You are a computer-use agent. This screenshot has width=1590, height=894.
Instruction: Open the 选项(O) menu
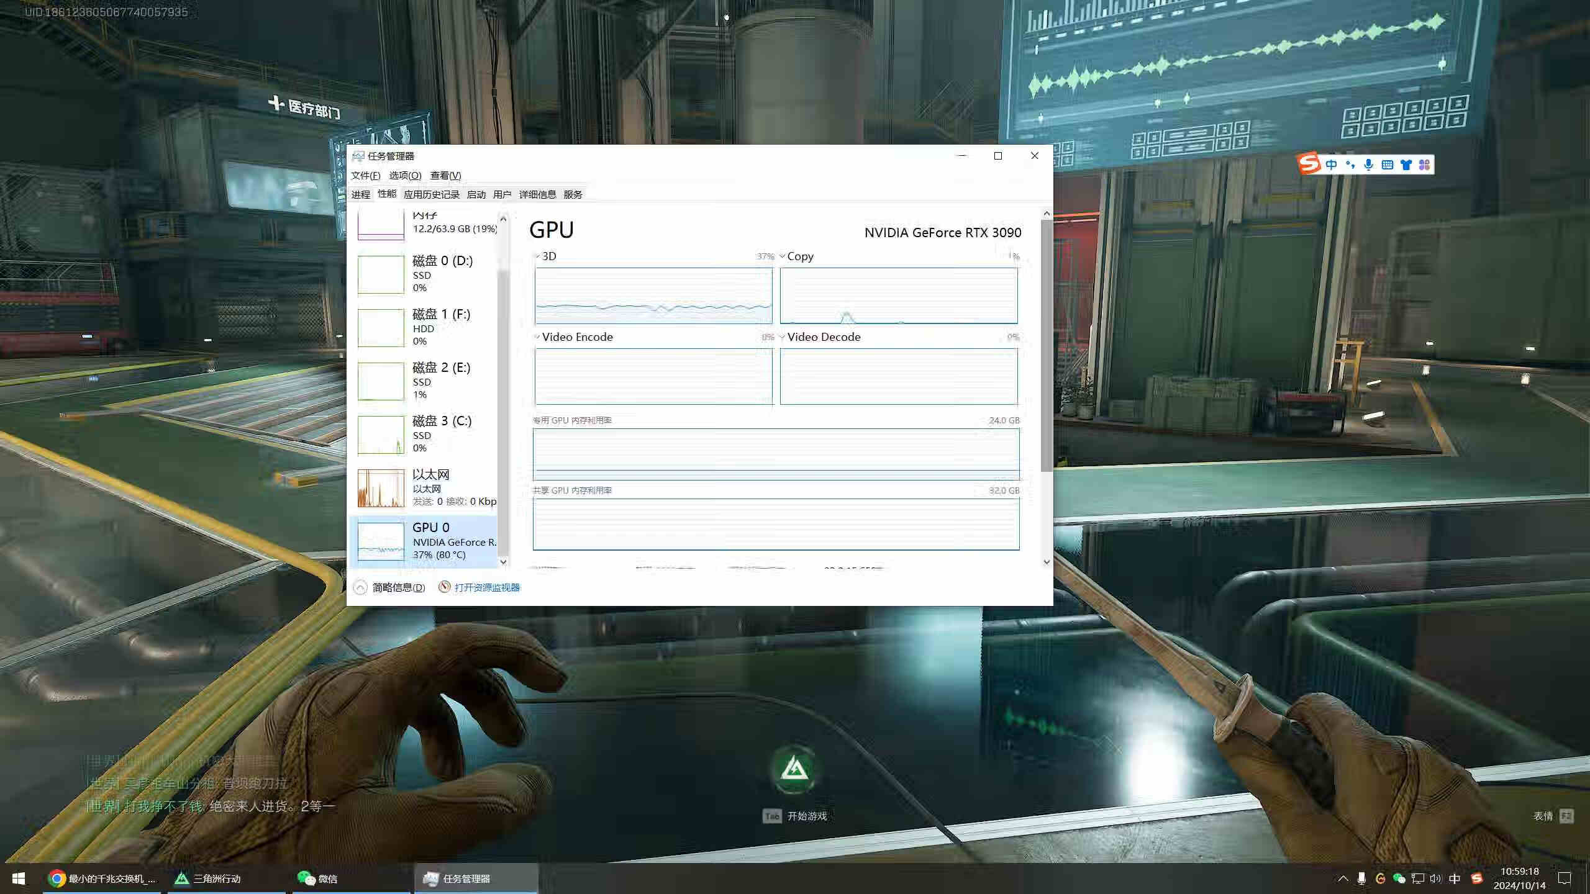(x=405, y=176)
